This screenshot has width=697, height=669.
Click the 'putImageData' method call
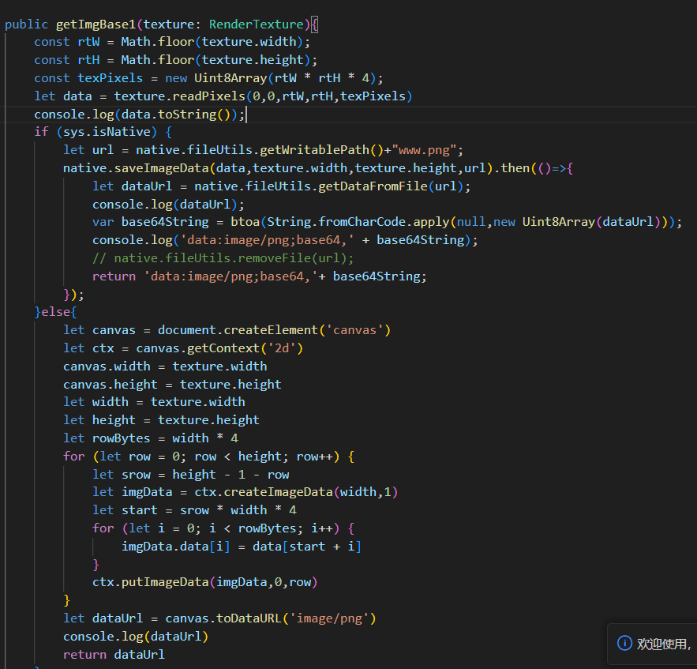tap(165, 582)
